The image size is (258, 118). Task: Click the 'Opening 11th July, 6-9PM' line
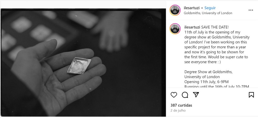coord(206,82)
